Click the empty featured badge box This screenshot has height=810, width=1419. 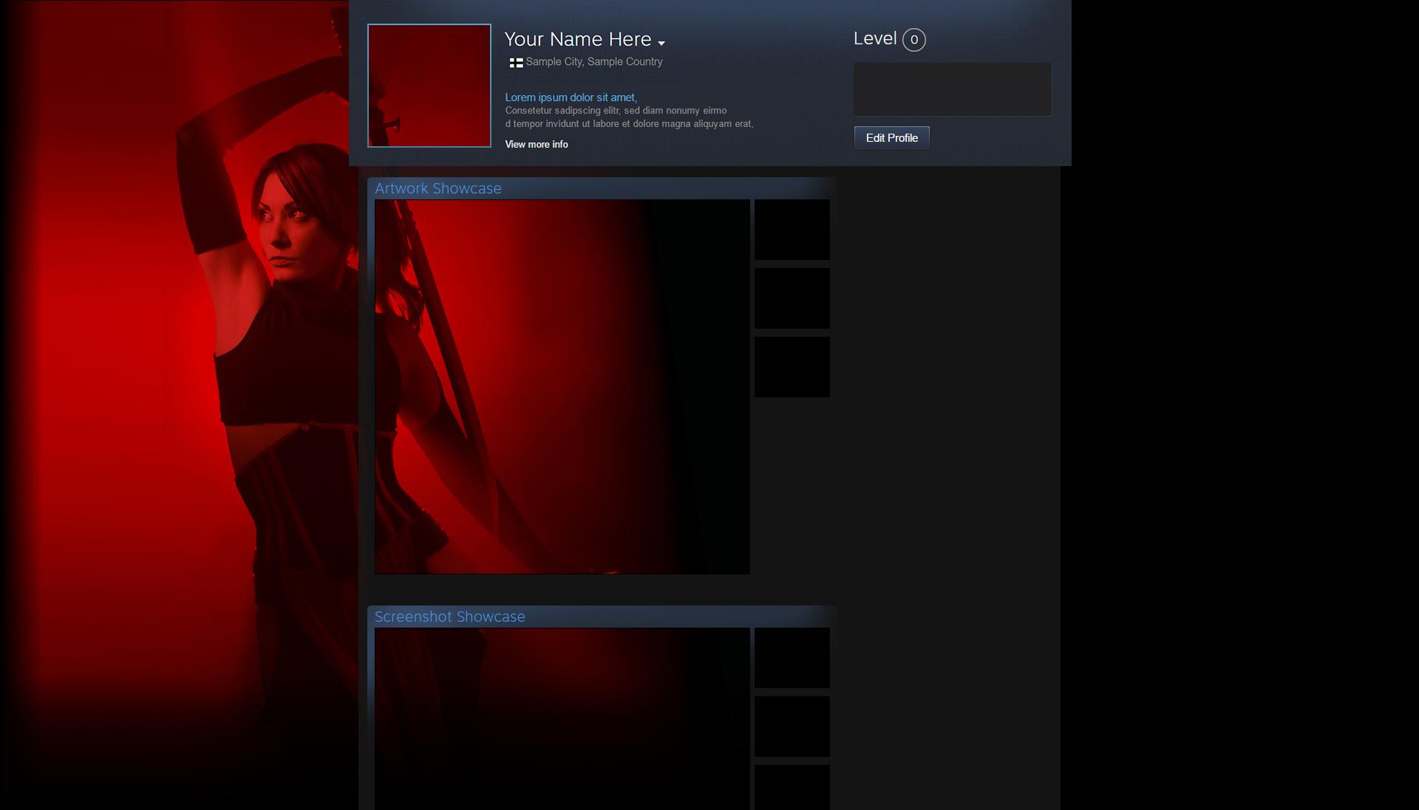pyautogui.click(x=952, y=89)
